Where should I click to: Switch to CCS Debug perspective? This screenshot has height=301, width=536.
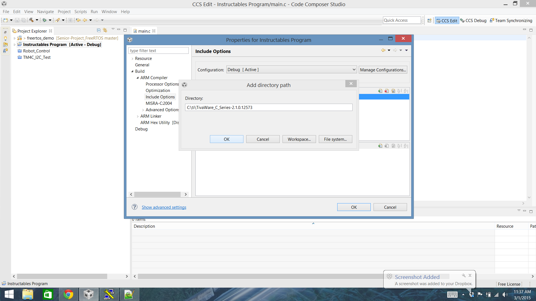click(473, 20)
